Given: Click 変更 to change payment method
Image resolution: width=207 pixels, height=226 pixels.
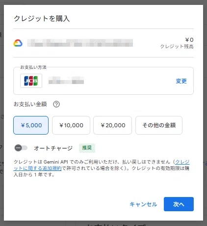Looking at the screenshot, I should click(x=181, y=81).
